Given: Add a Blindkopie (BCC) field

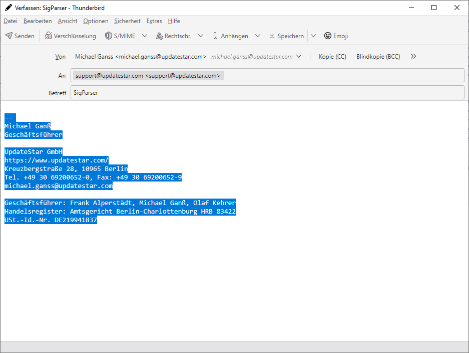Looking at the screenshot, I should point(378,57).
